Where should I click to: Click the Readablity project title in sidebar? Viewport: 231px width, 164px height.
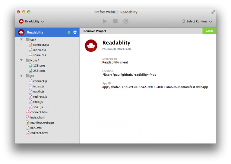35,32
